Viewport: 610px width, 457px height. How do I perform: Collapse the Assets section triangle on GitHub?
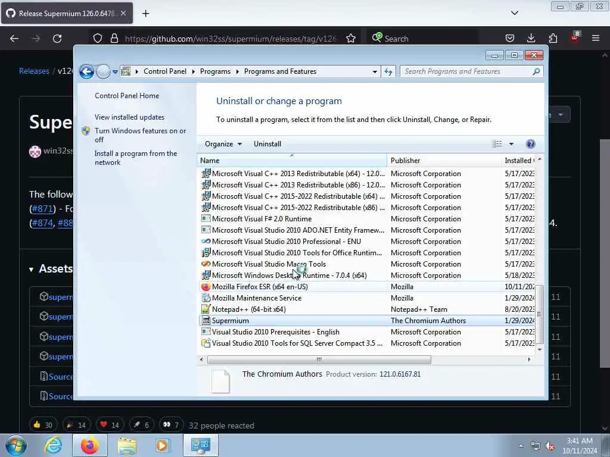pyautogui.click(x=31, y=270)
